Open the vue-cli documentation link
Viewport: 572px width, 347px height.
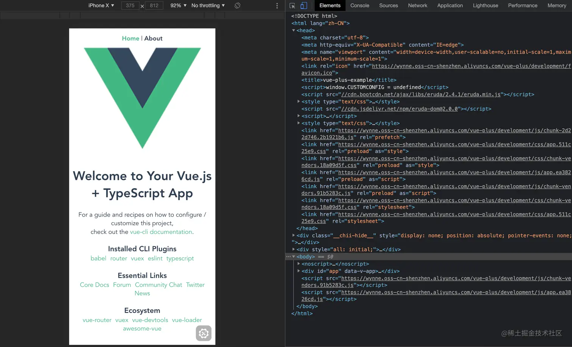(161, 232)
